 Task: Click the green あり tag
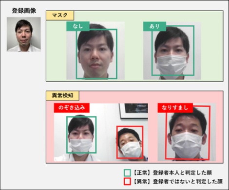(x=154, y=26)
